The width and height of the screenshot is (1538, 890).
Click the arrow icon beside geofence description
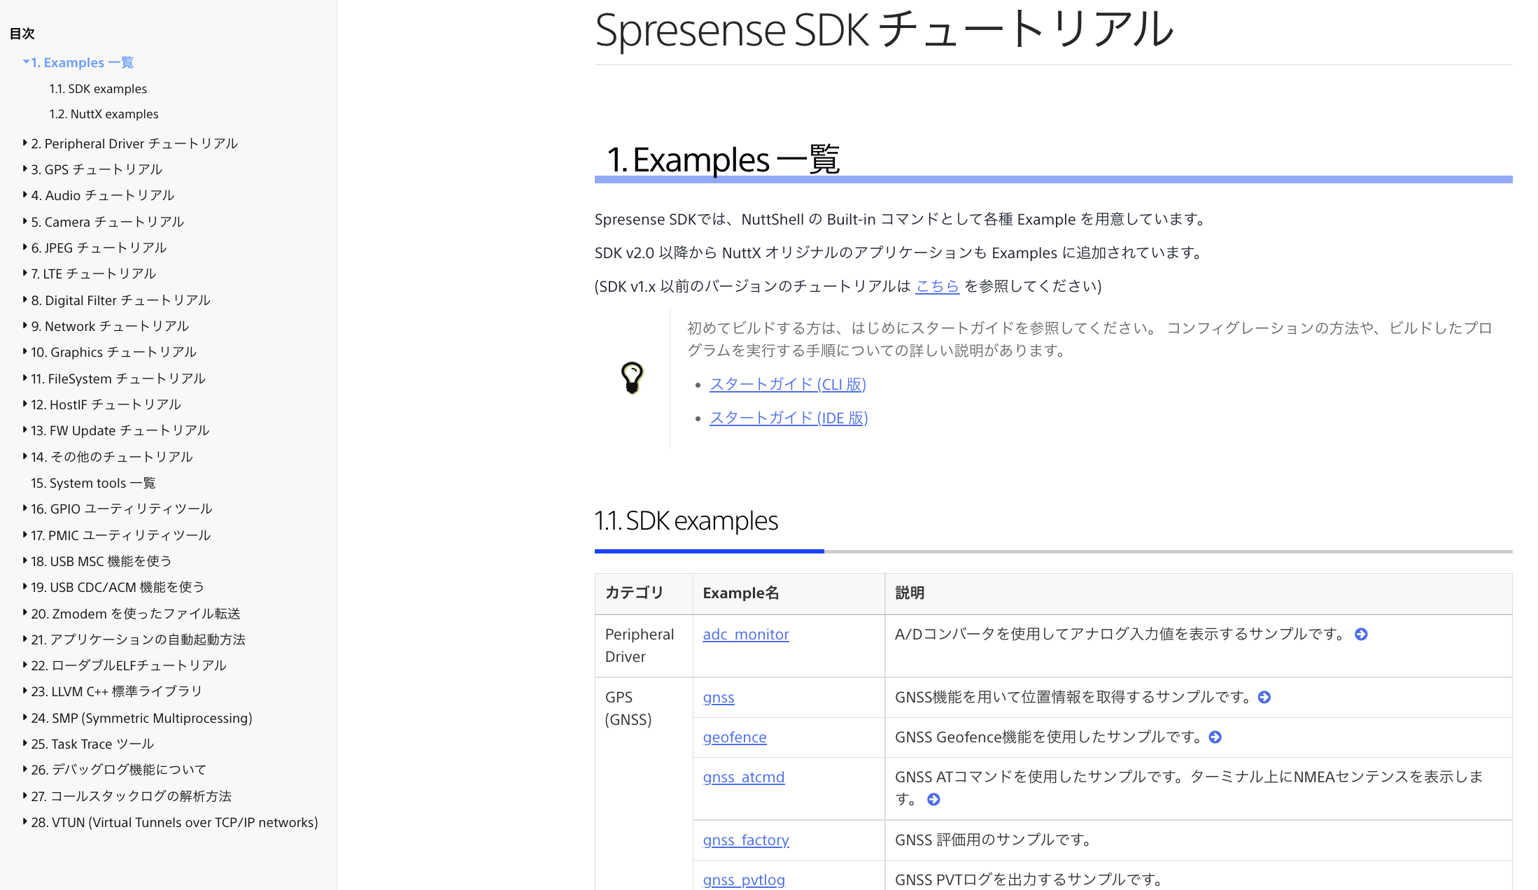(1215, 737)
